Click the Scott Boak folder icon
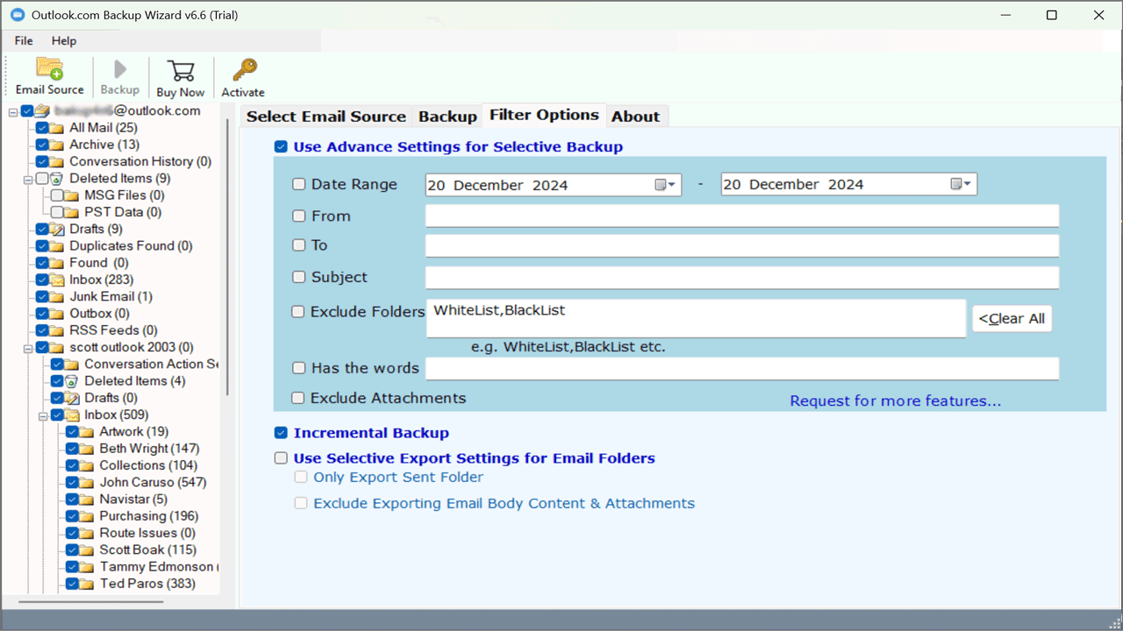The image size is (1123, 631). [x=87, y=550]
